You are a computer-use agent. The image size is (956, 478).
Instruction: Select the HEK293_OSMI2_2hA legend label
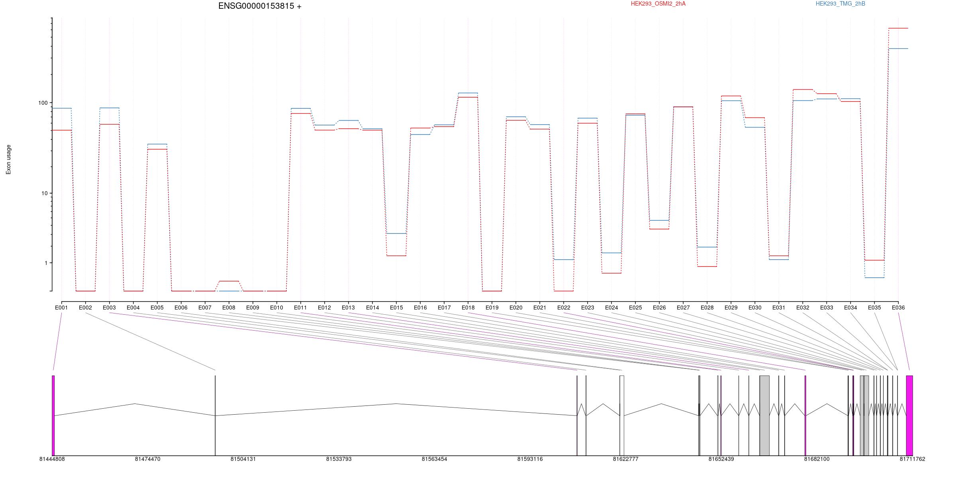[x=658, y=4]
